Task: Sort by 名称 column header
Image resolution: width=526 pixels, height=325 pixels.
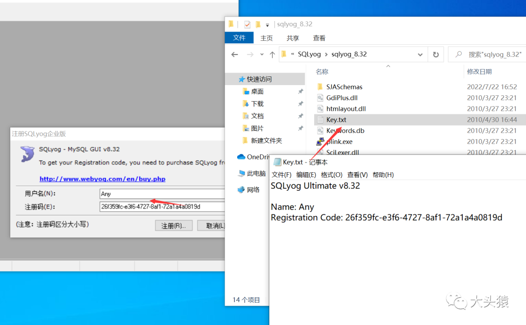Action: pyautogui.click(x=322, y=72)
